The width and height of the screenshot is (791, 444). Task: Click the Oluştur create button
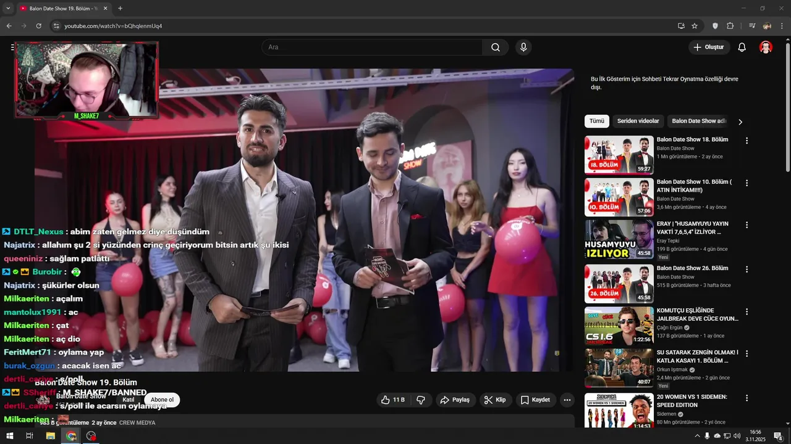click(709, 47)
